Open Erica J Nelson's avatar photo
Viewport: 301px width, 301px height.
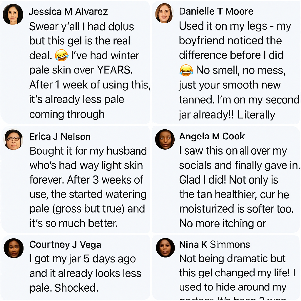[x=13, y=140]
